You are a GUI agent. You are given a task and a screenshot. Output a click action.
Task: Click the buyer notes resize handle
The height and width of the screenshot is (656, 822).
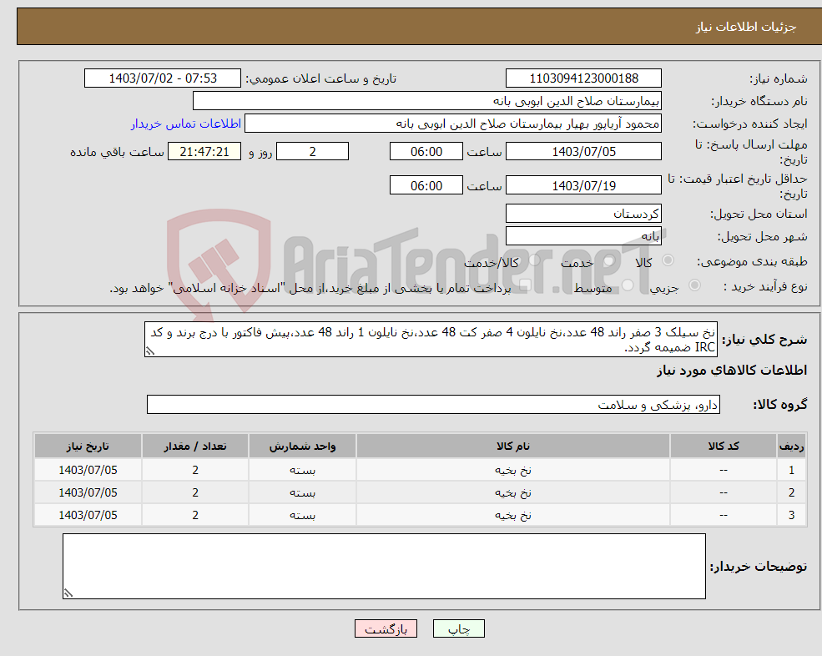(68, 593)
